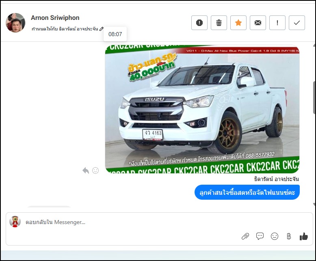Open Arnon Sriwiphon's profile picture
This screenshot has width=316, height=261.
(15, 23)
